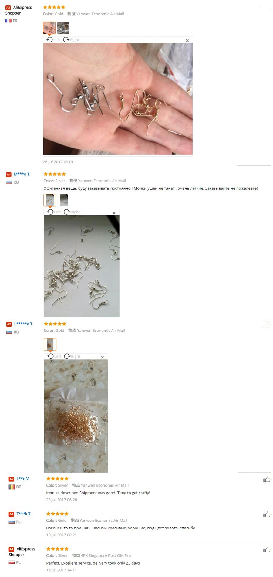This screenshot has height=577, width=273.
Task: Rotate left the French shopper's hand photo
Action: tap(53, 40)
